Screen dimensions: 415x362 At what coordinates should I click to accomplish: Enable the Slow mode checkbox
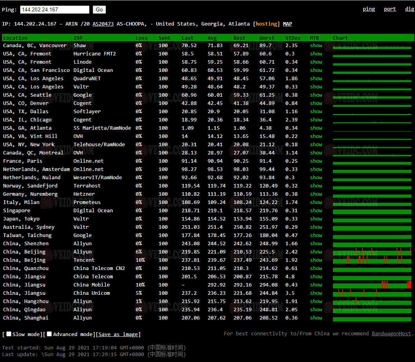tap(9, 334)
